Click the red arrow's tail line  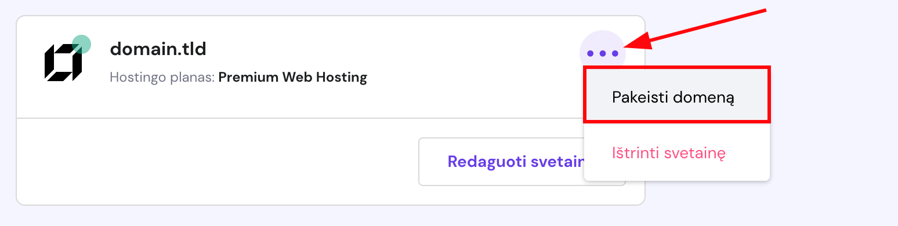point(709,25)
